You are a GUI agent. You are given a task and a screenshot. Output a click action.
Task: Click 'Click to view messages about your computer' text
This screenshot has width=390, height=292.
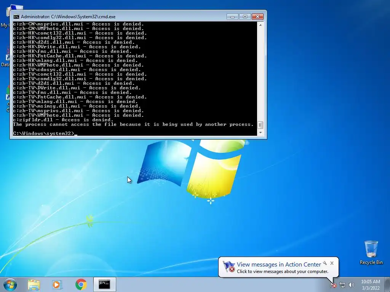point(283,271)
